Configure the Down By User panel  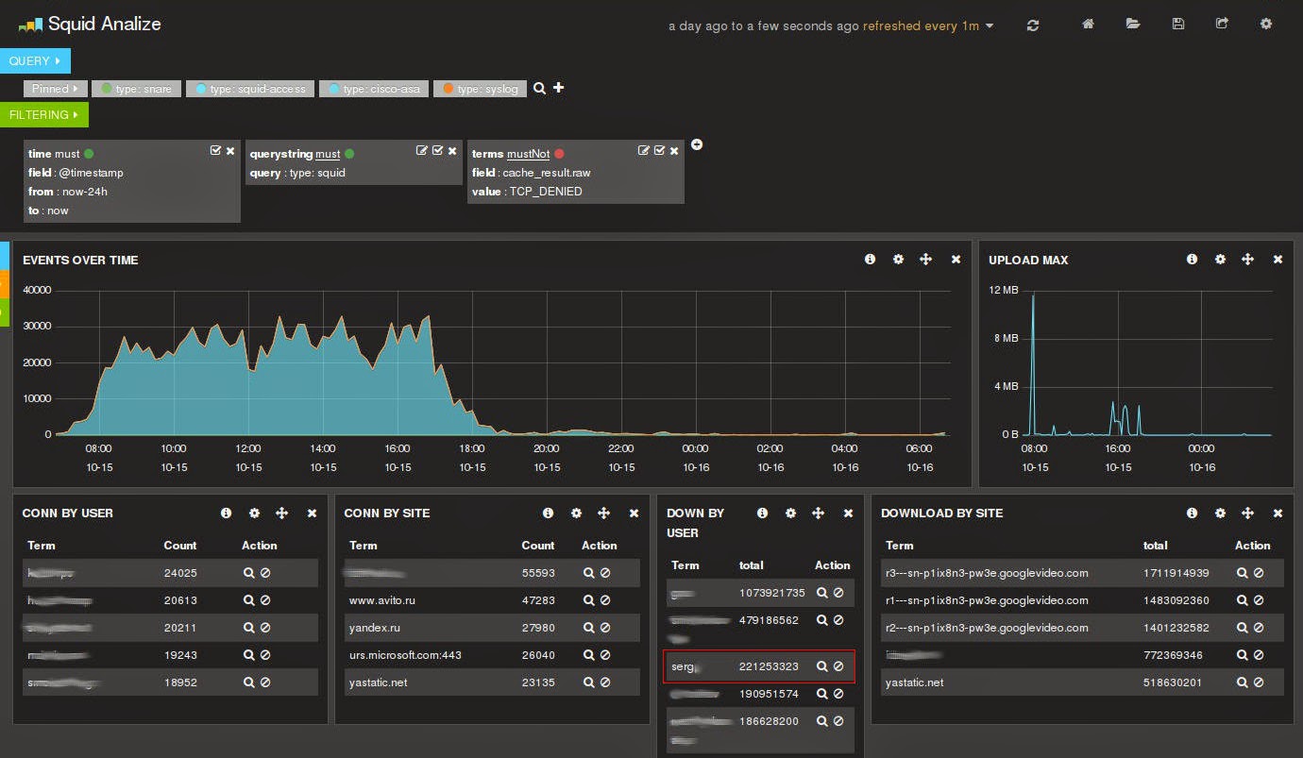click(x=790, y=513)
